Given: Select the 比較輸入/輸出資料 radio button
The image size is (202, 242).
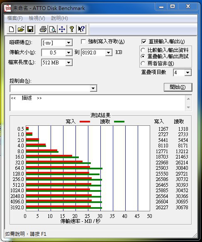Looking at the screenshot, I should [143, 50].
